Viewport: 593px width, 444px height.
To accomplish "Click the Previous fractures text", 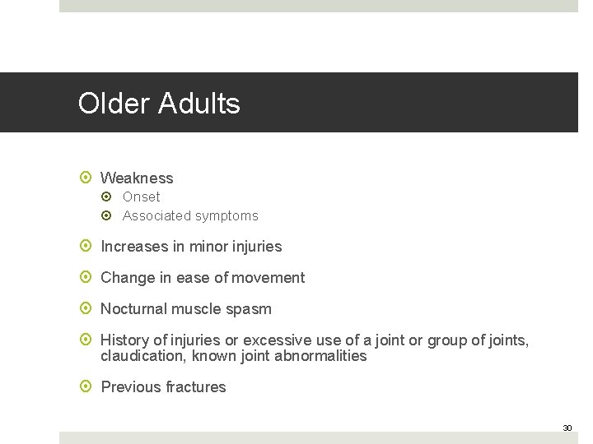I will [163, 386].
